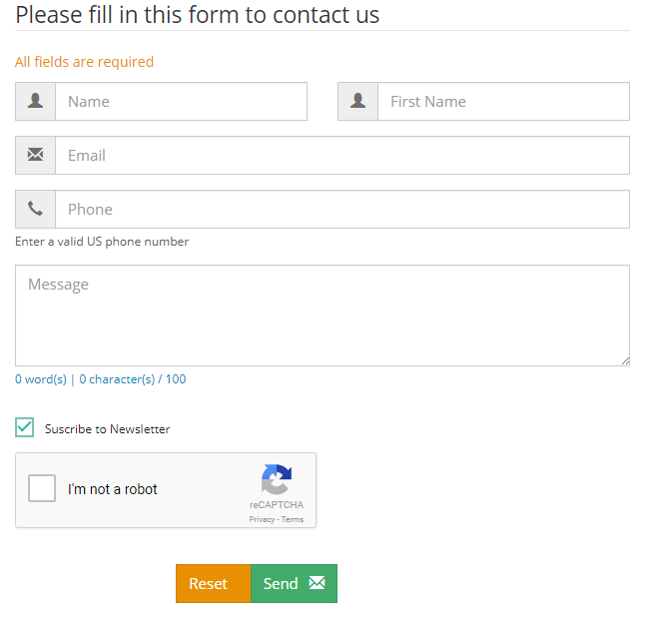The image size is (659, 624).
Task: Click the person icon beside Name field
Action: [36, 101]
